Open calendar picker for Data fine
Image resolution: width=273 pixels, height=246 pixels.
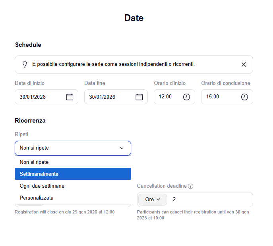tap(139, 97)
